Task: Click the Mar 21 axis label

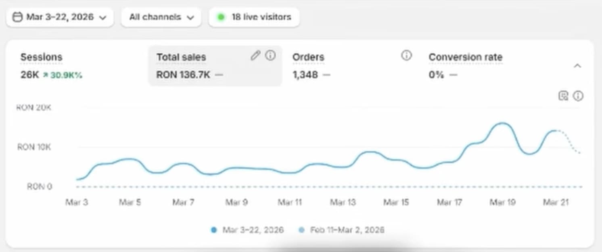Action: (556, 202)
